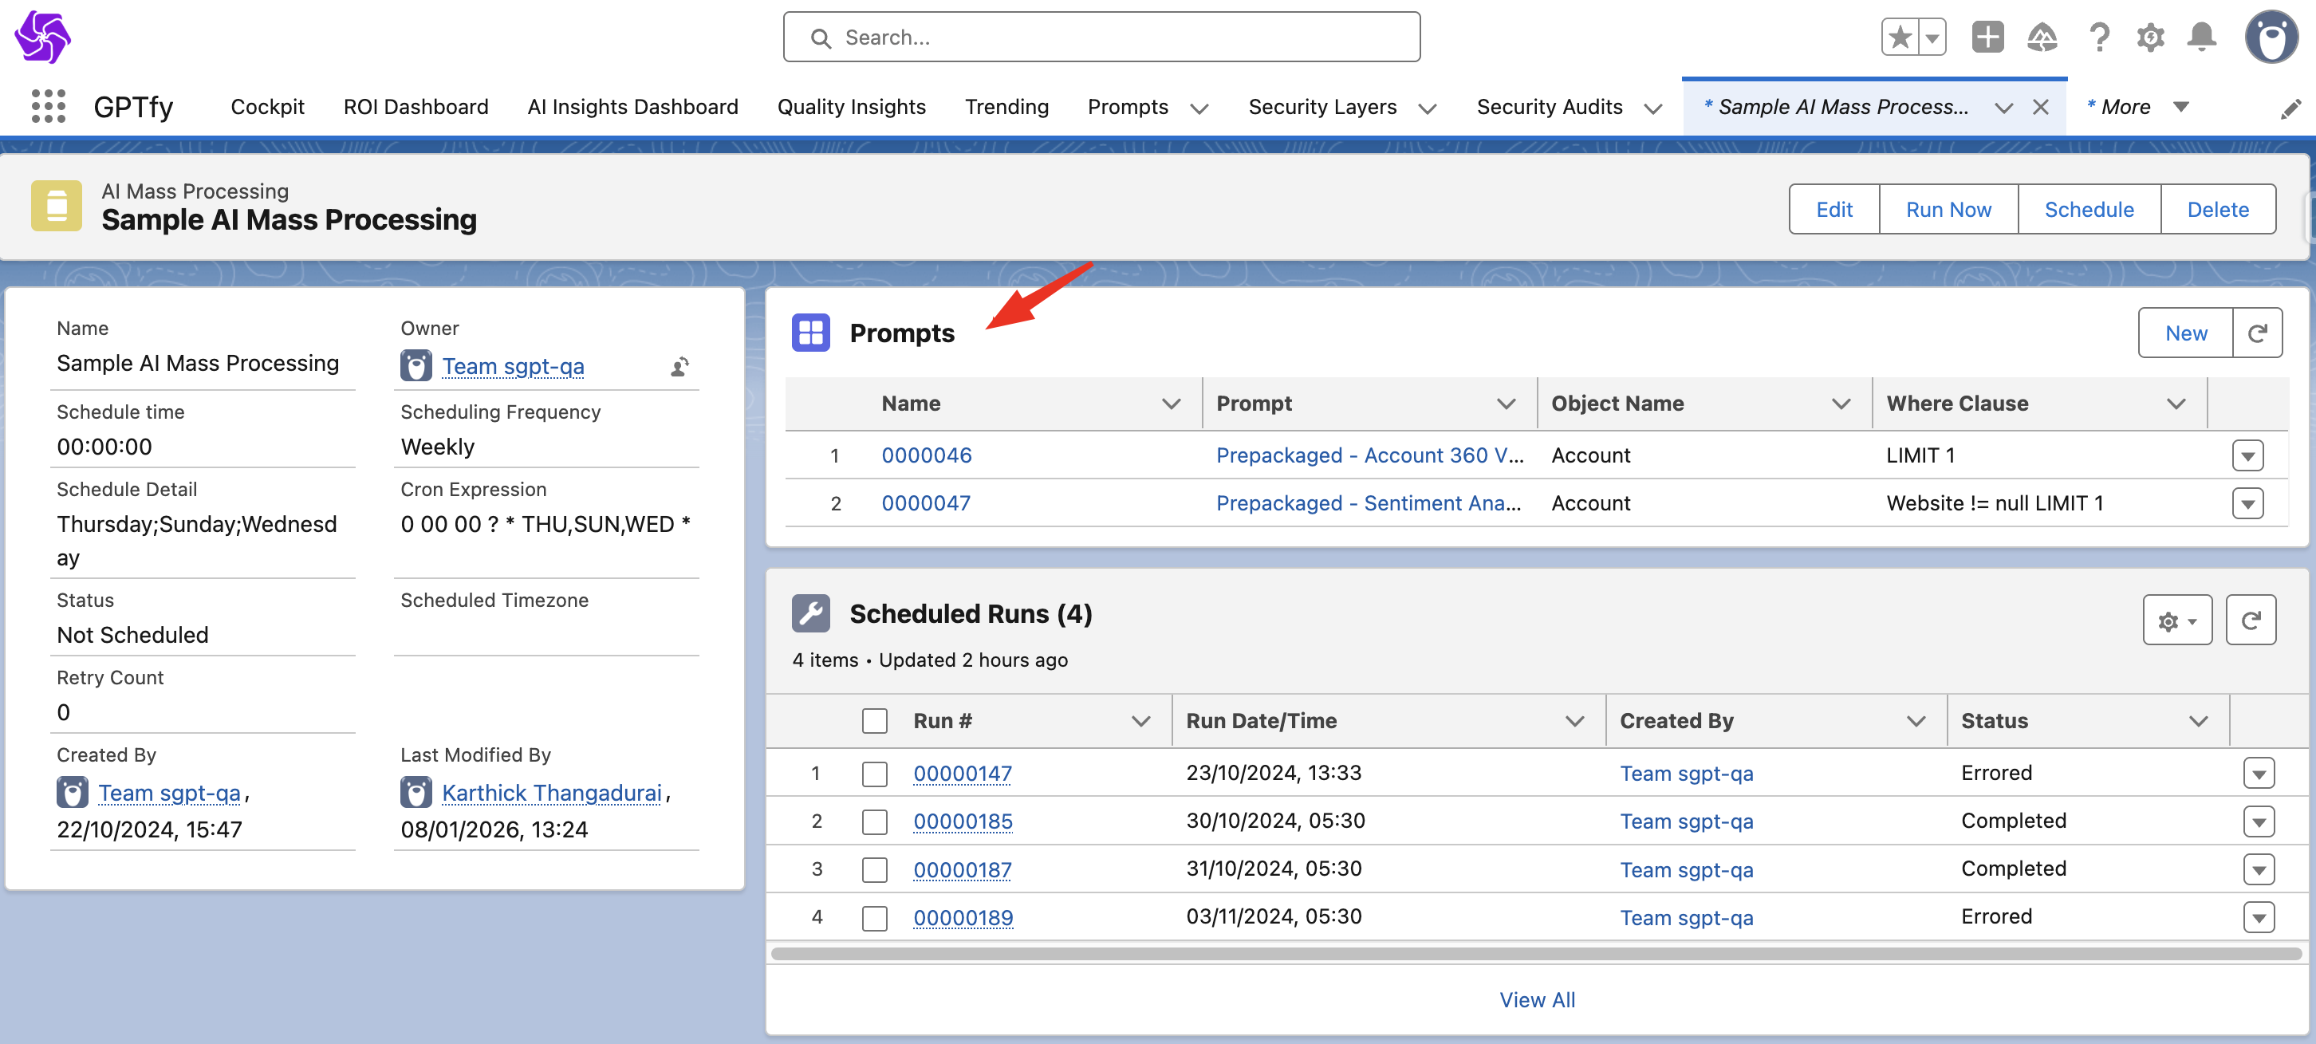This screenshot has height=1044, width=2316.
Task: Tick checkbox for run 00000187
Action: (874, 869)
